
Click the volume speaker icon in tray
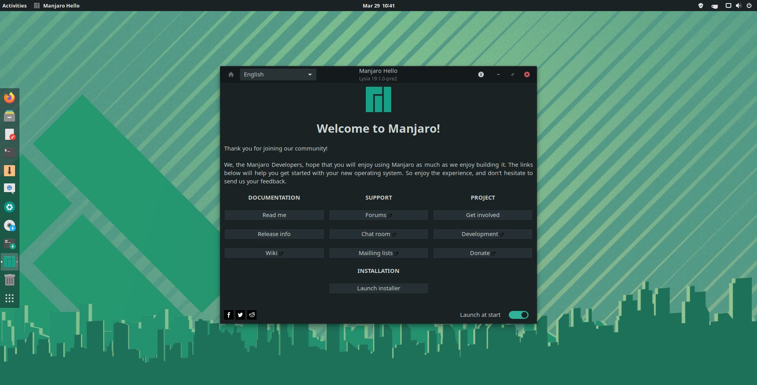738,6
